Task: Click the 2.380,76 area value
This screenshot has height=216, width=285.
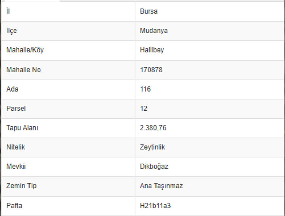Action: (153, 128)
